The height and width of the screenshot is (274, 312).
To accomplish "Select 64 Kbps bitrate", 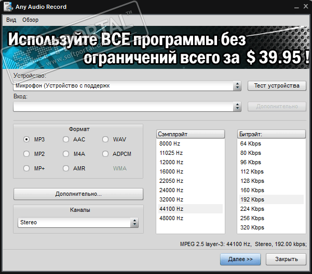I will (x=272, y=143).
